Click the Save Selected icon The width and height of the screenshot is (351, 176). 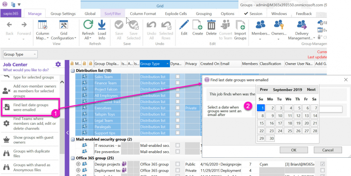click(134, 24)
